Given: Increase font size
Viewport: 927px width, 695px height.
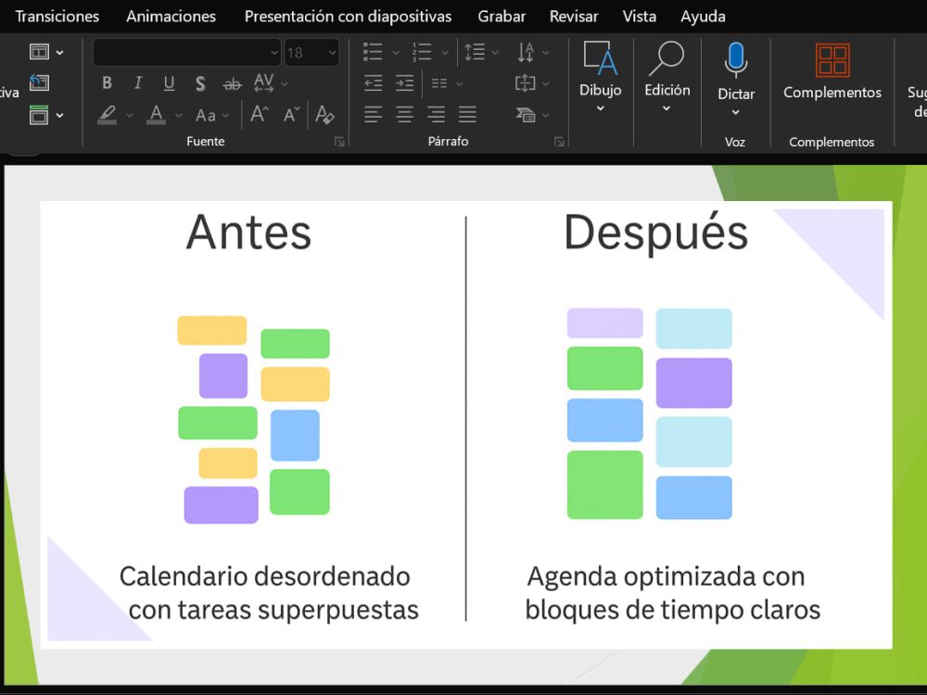Looking at the screenshot, I should pos(260,113).
